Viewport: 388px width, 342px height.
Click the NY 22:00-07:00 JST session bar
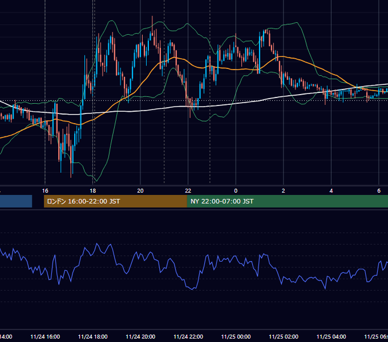coord(287,201)
